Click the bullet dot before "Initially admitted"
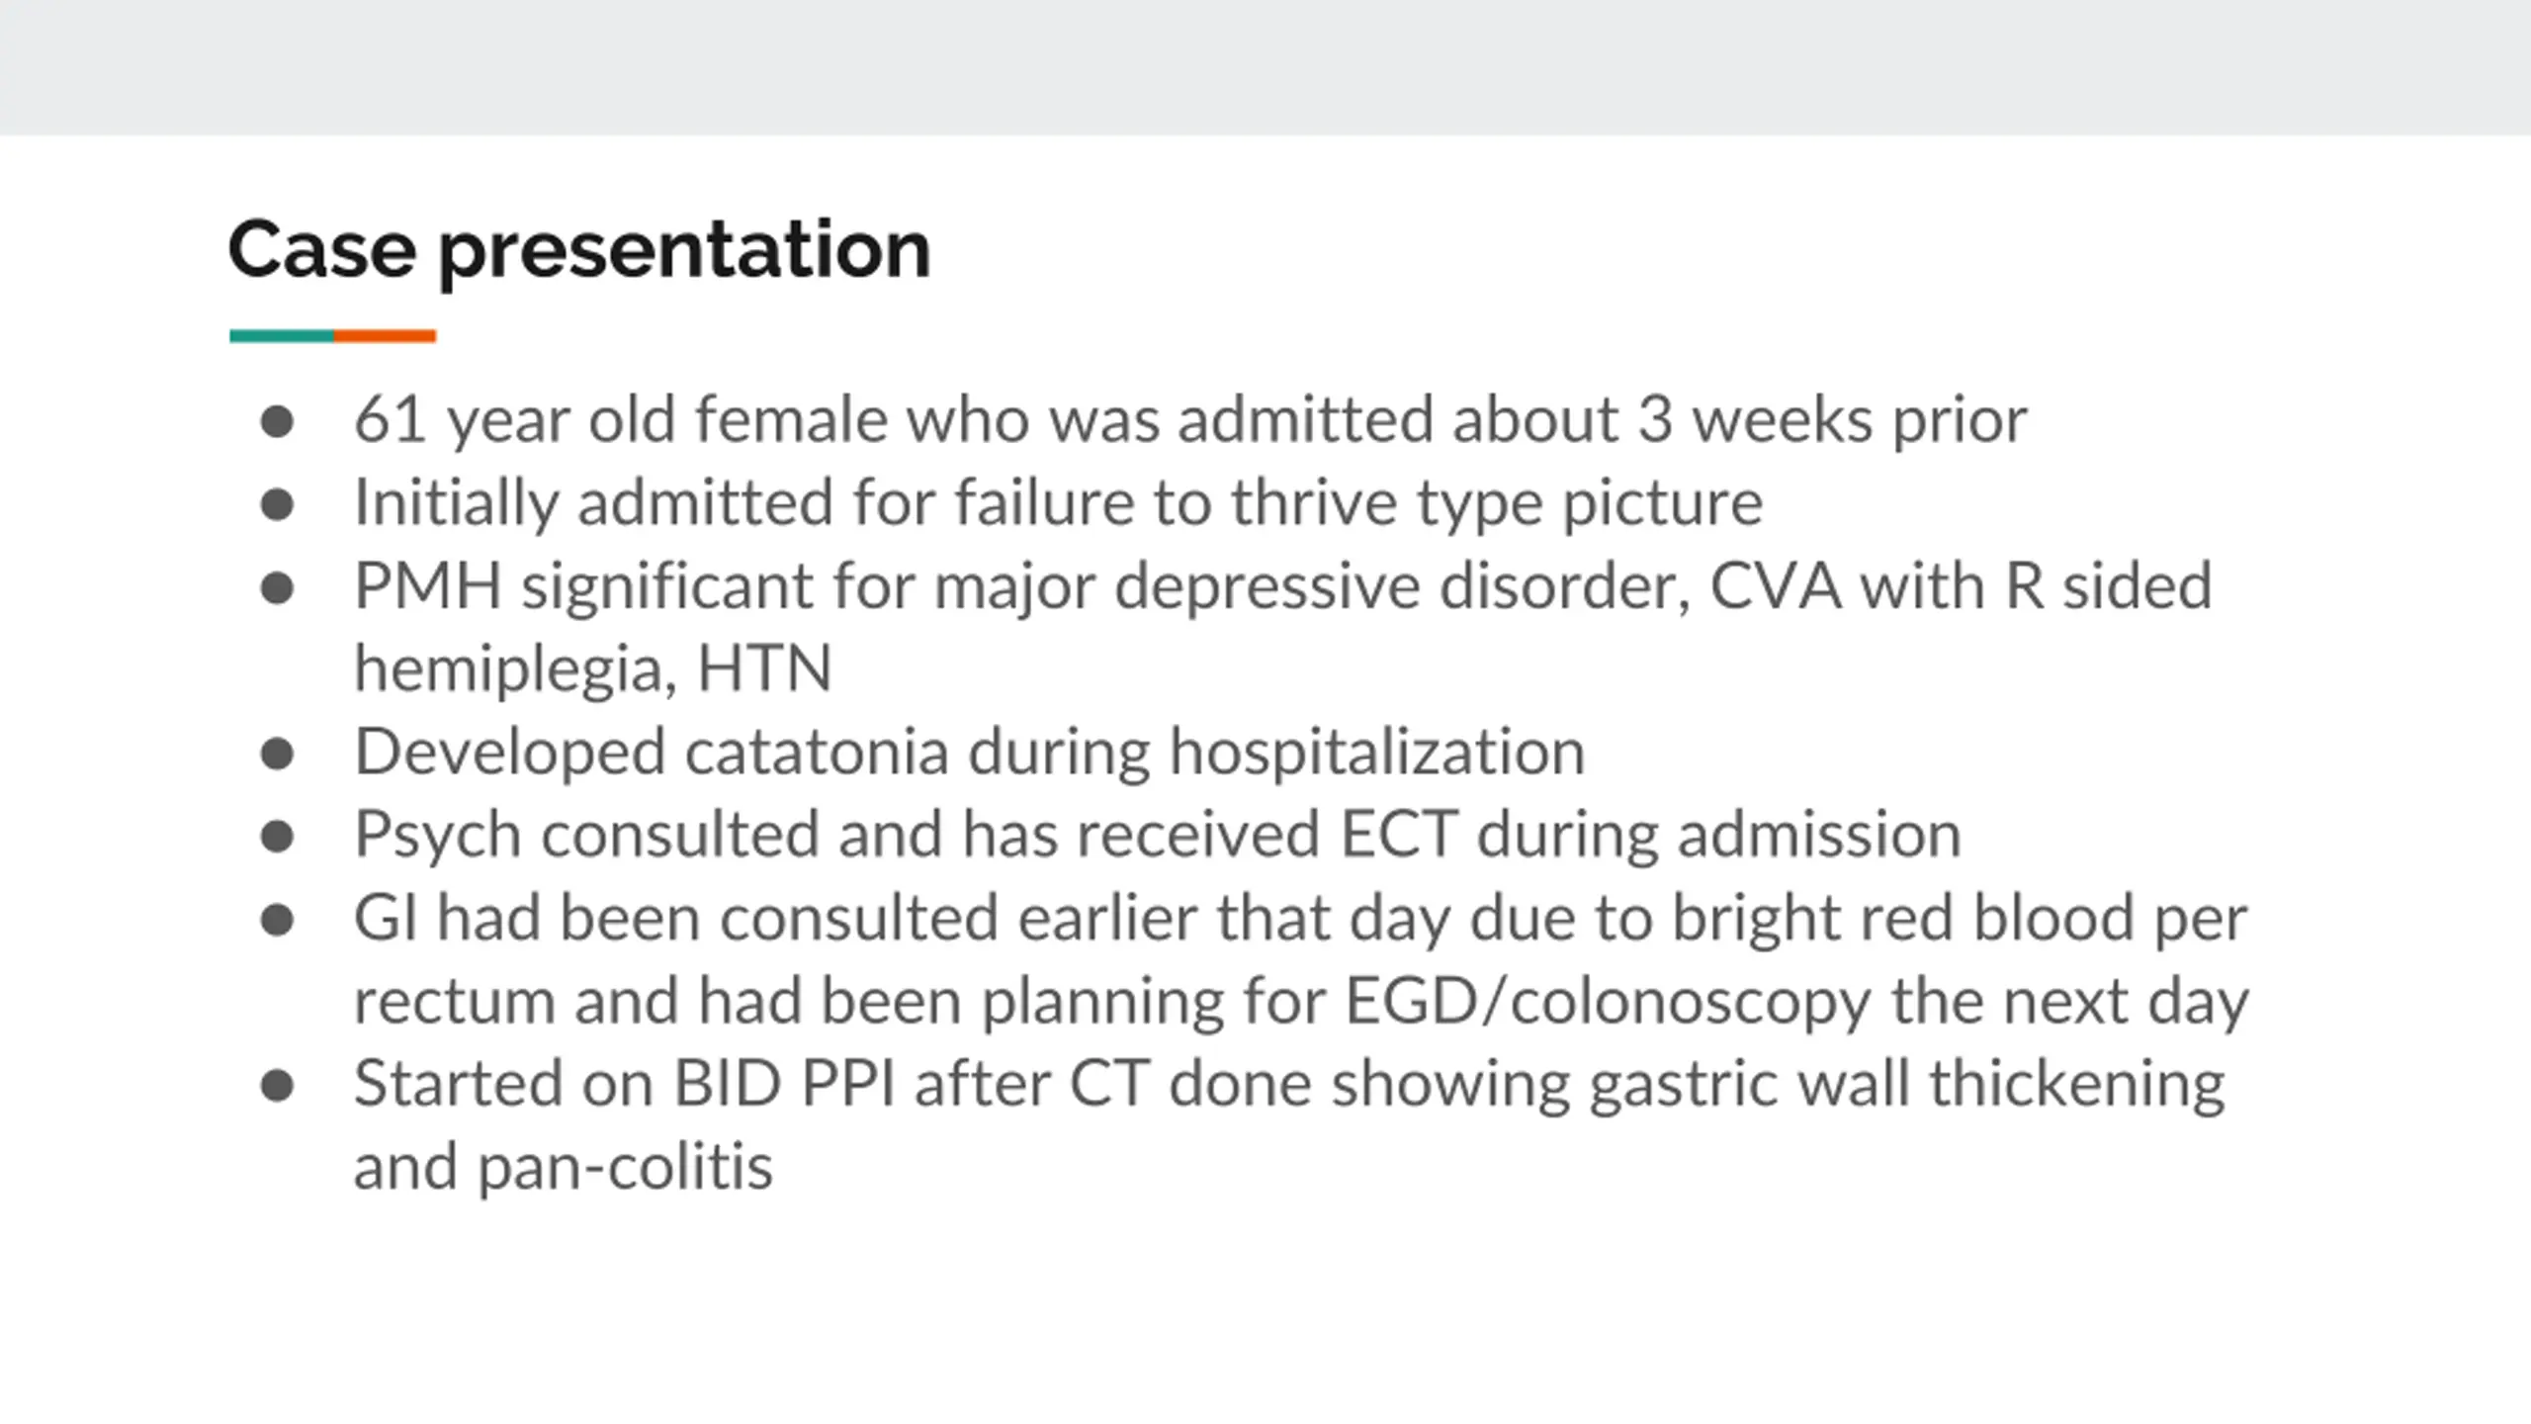Image resolution: width=2531 pixels, height=1424 pixels. pyautogui.click(x=277, y=505)
